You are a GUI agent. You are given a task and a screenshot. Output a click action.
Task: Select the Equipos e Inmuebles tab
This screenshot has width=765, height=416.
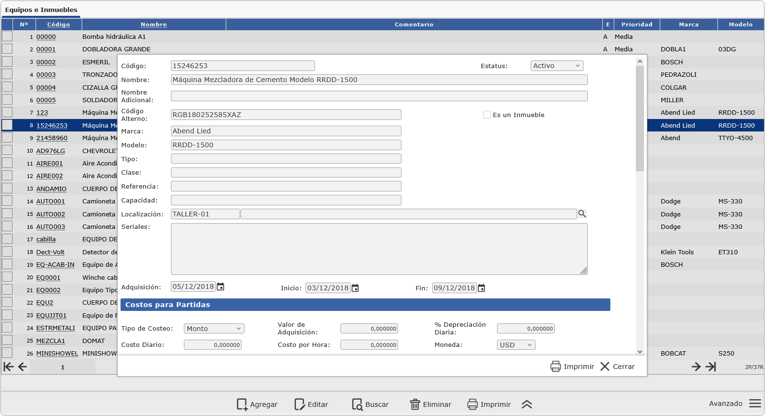pyautogui.click(x=41, y=10)
